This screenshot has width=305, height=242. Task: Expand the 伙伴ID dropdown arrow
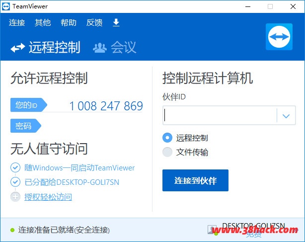coord(286,116)
